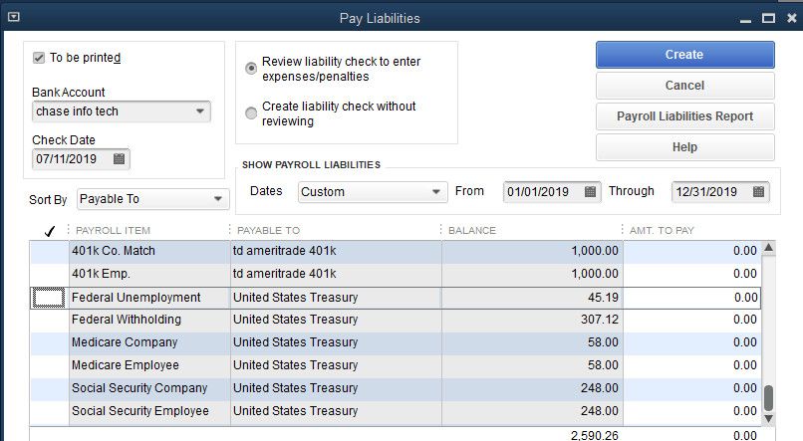
Task: Select Create liability check without reviewing
Action: click(251, 113)
